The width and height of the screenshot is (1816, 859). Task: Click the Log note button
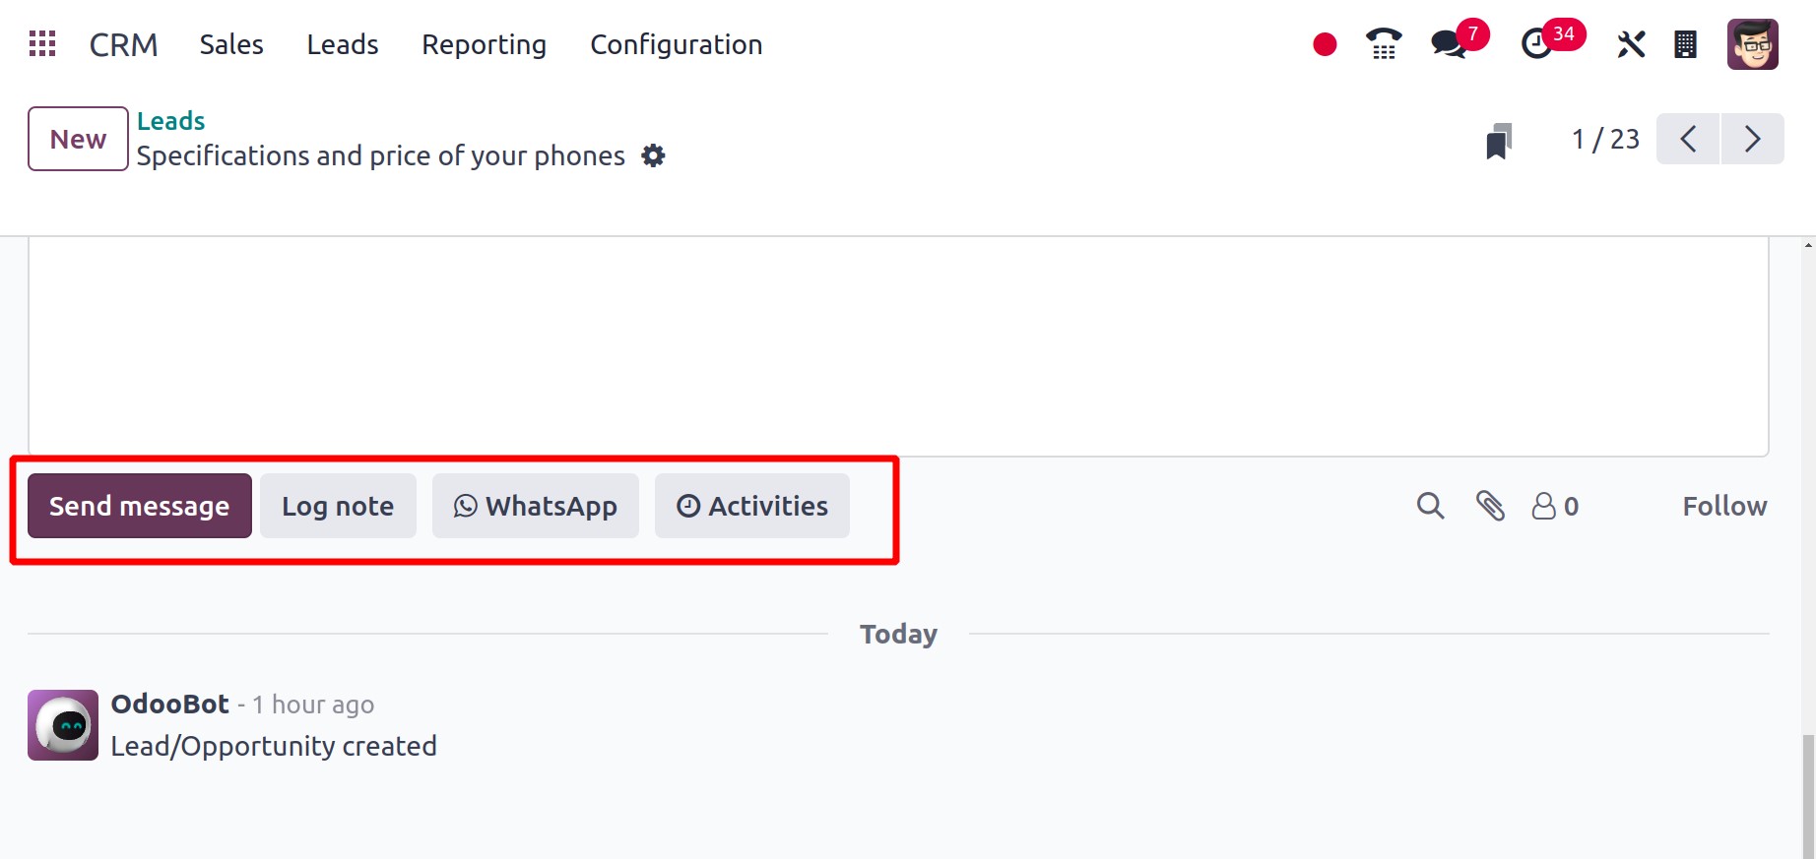coord(338,506)
